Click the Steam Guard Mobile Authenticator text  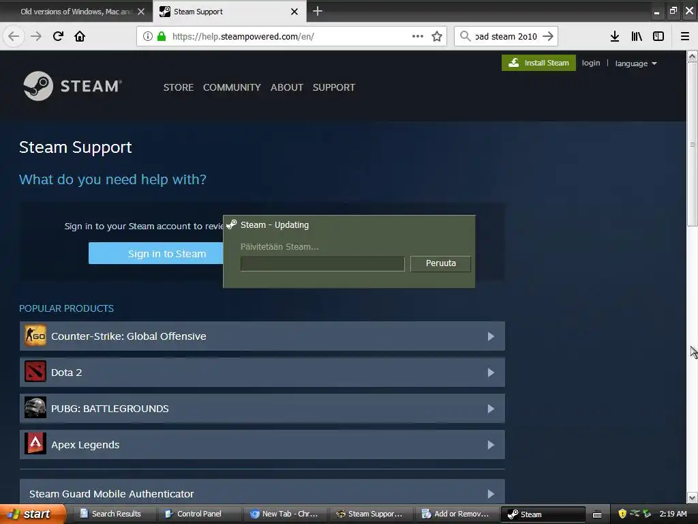pyautogui.click(x=112, y=494)
